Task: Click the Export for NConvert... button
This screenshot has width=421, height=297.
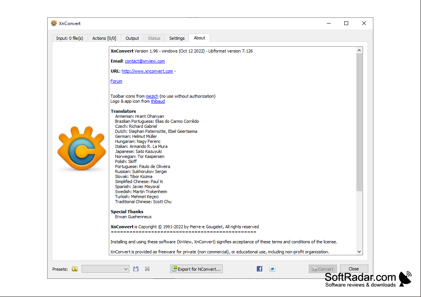Action: 196,269
